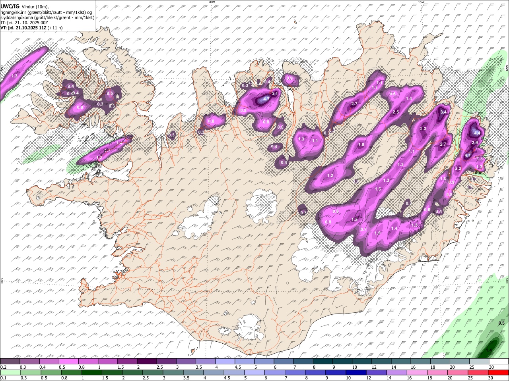This screenshot has height=381, width=509.
Task: Click the UWC/IG title text
Action: click(9, 6)
